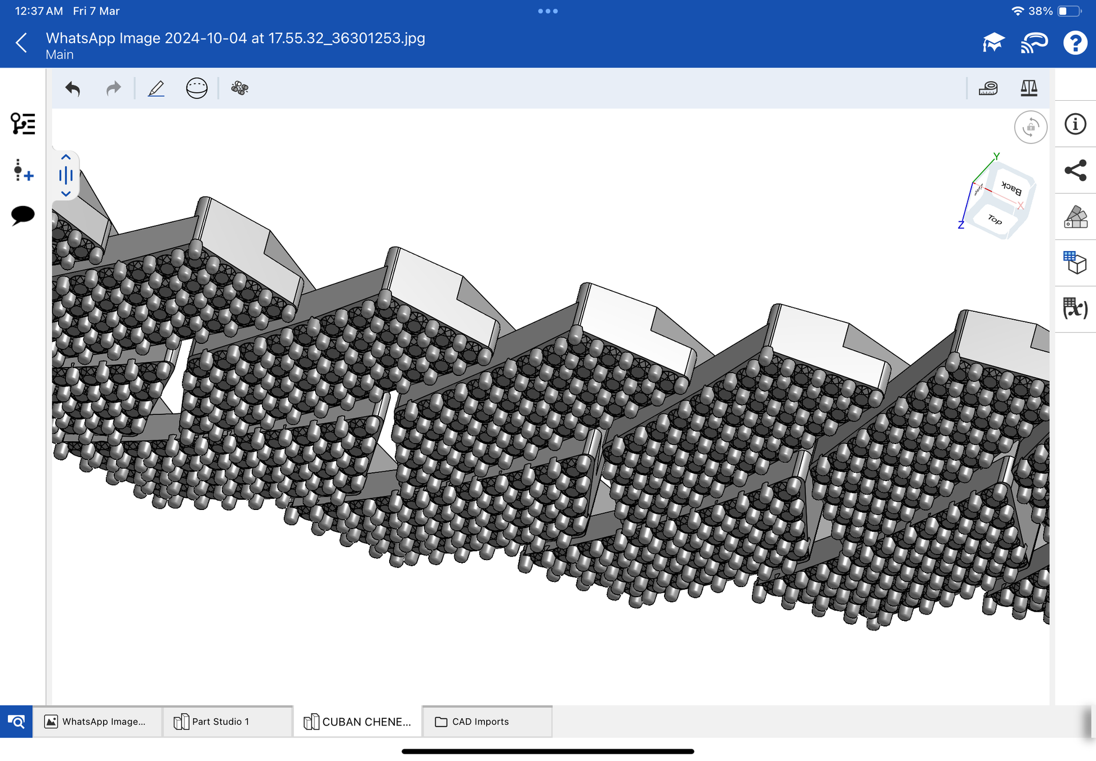Open the section view sphere tool
1096x761 pixels.
(x=197, y=88)
